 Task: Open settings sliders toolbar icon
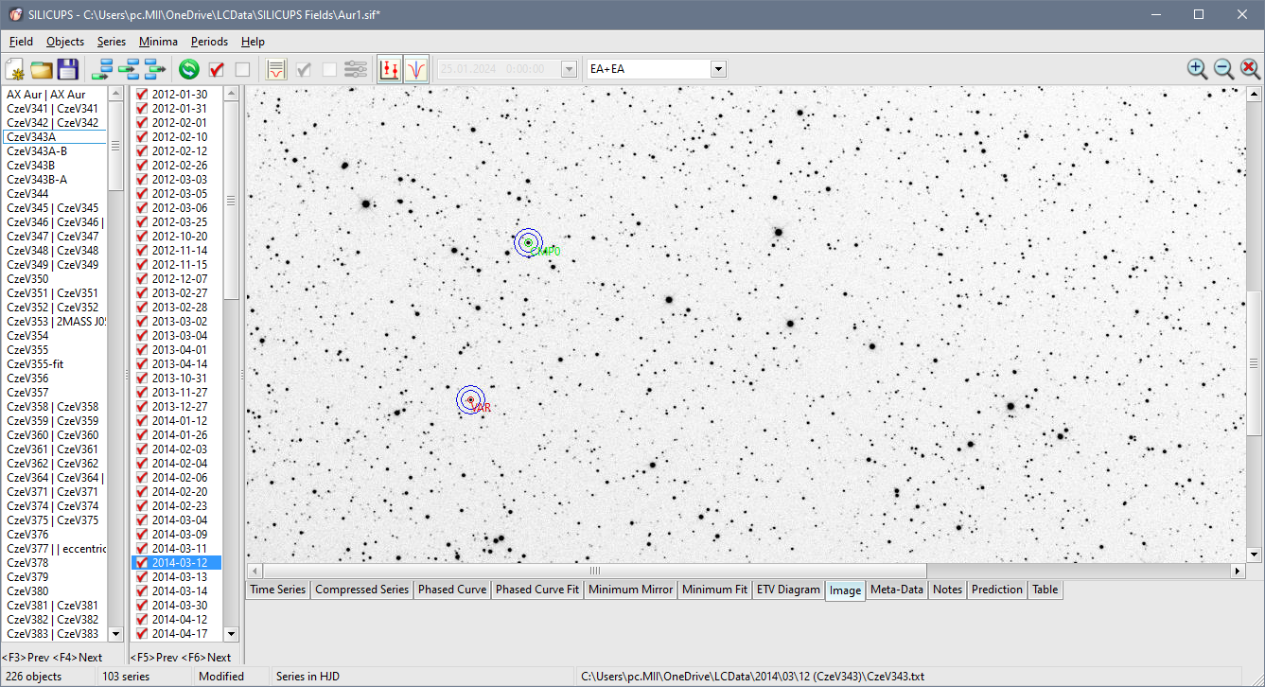click(356, 69)
